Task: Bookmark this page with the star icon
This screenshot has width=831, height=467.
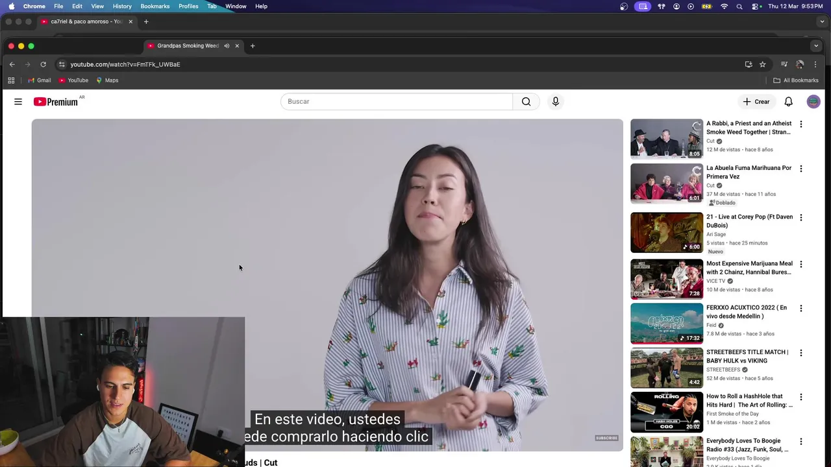Action: 762,64
